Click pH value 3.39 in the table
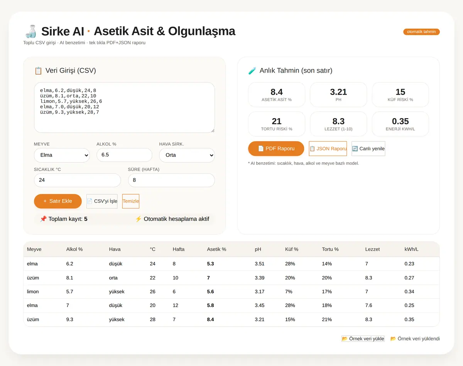Viewport: 463px width, 366px height. 260,278
